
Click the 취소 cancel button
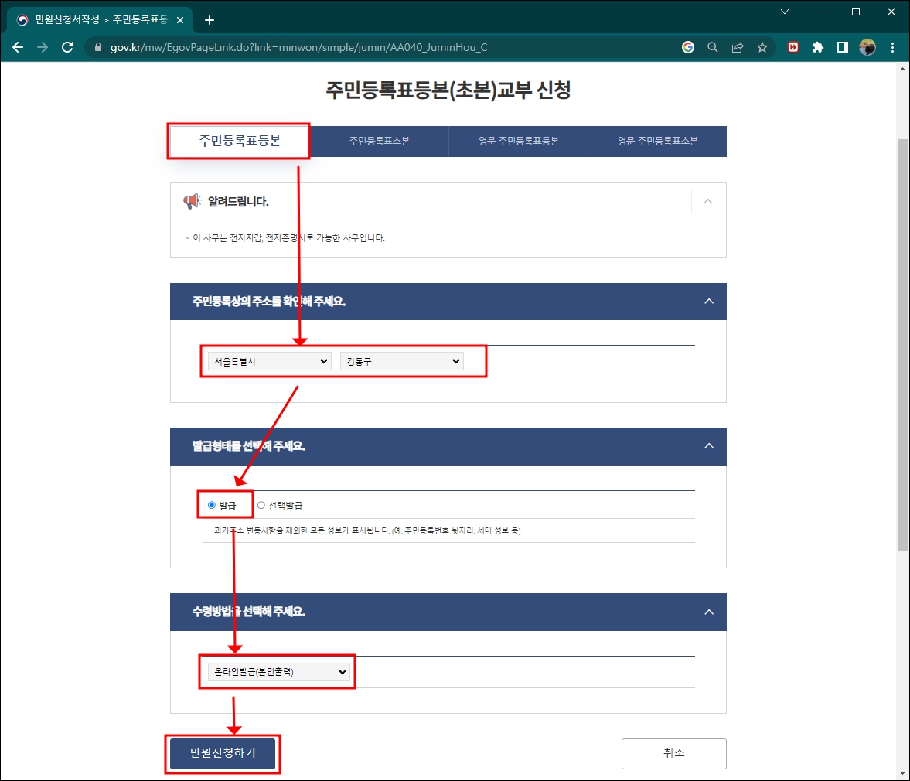673,753
